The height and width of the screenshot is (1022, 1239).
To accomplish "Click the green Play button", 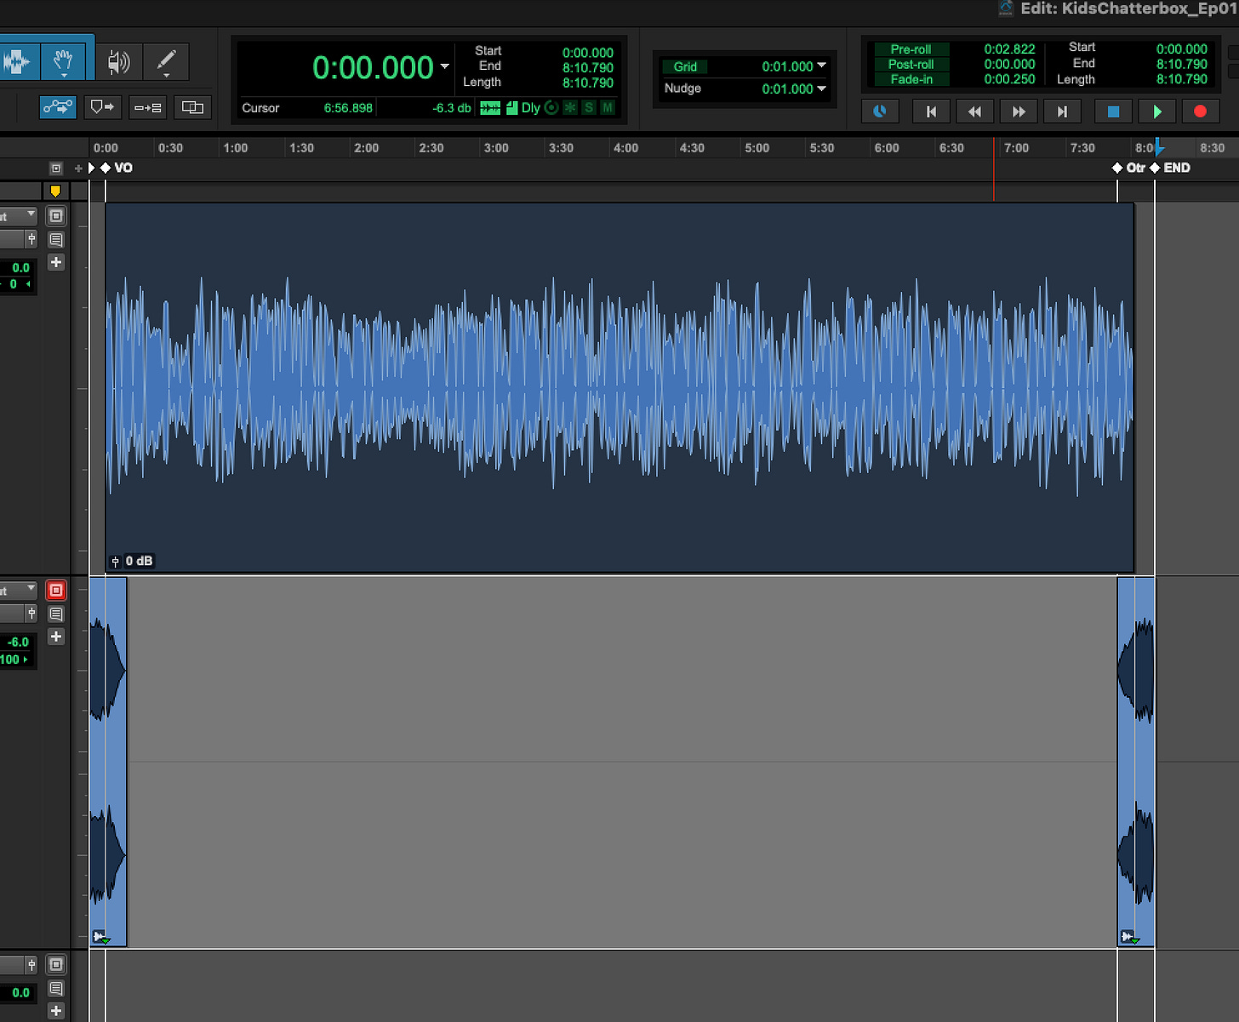I will coord(1156,111).
